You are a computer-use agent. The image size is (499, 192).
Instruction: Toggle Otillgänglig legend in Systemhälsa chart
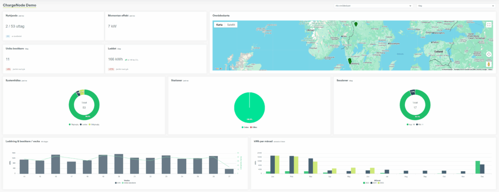click(x=94, y=124)
